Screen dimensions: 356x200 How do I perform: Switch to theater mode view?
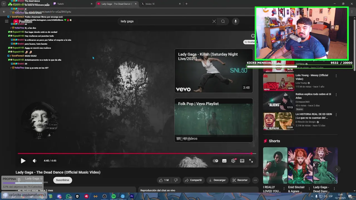(x=242, y=161)
